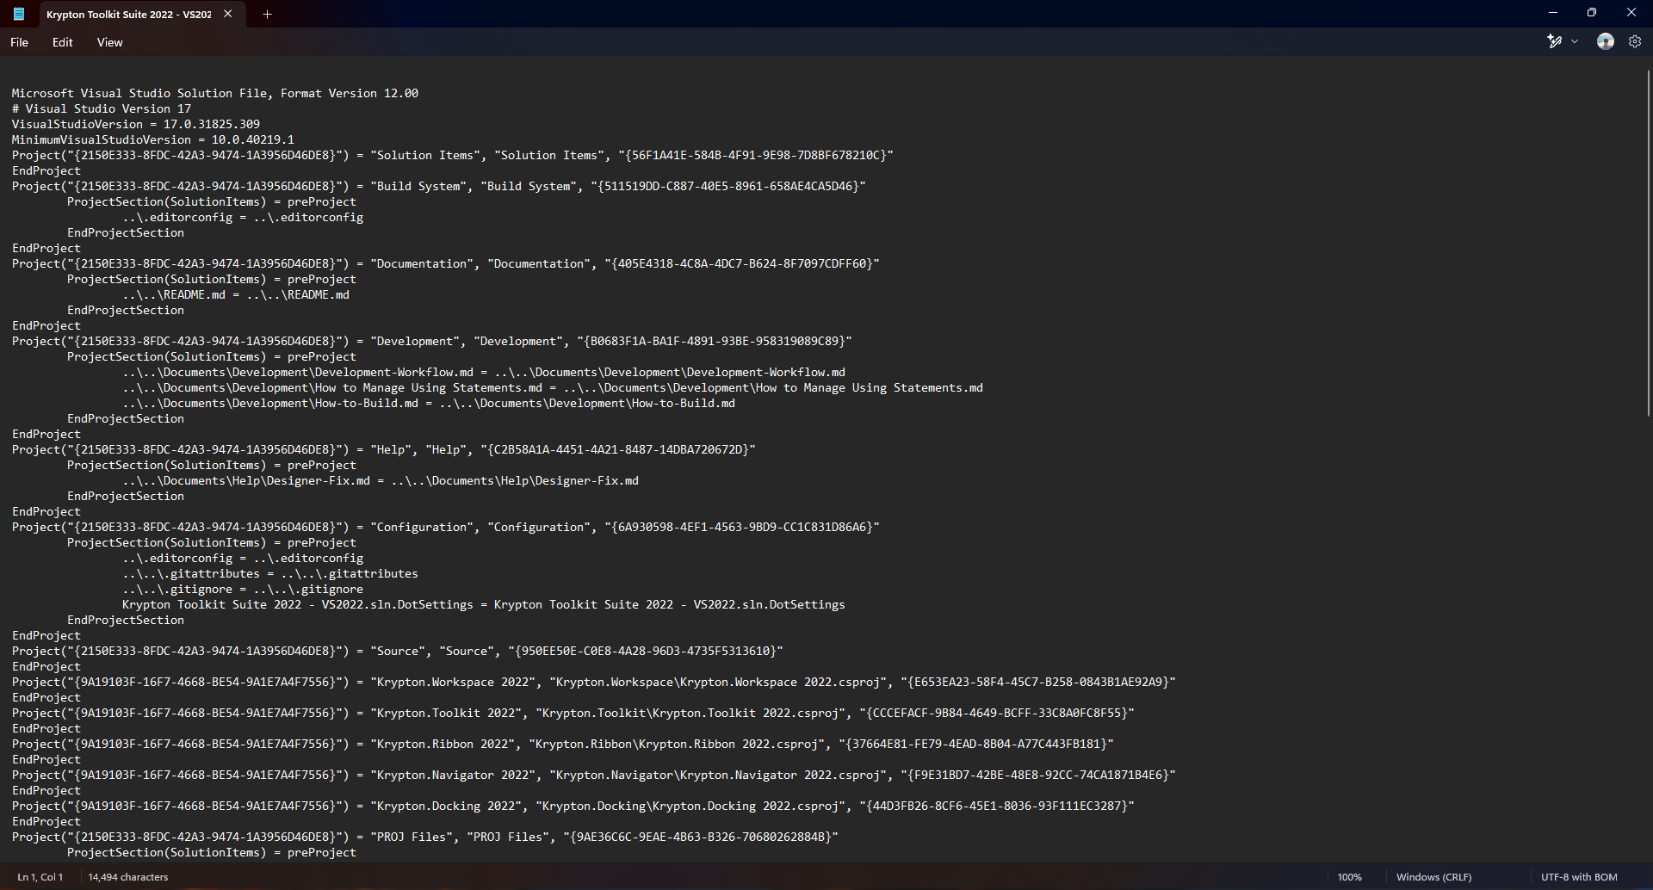Add a new tab with plus icon
The height and width of the screenshot is (890, 1653).
coord(267,14)
